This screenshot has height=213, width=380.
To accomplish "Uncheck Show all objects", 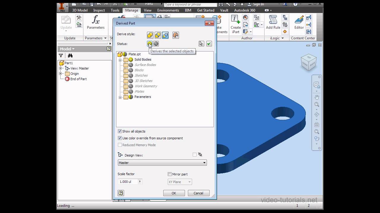I will [x=120, y=131].
